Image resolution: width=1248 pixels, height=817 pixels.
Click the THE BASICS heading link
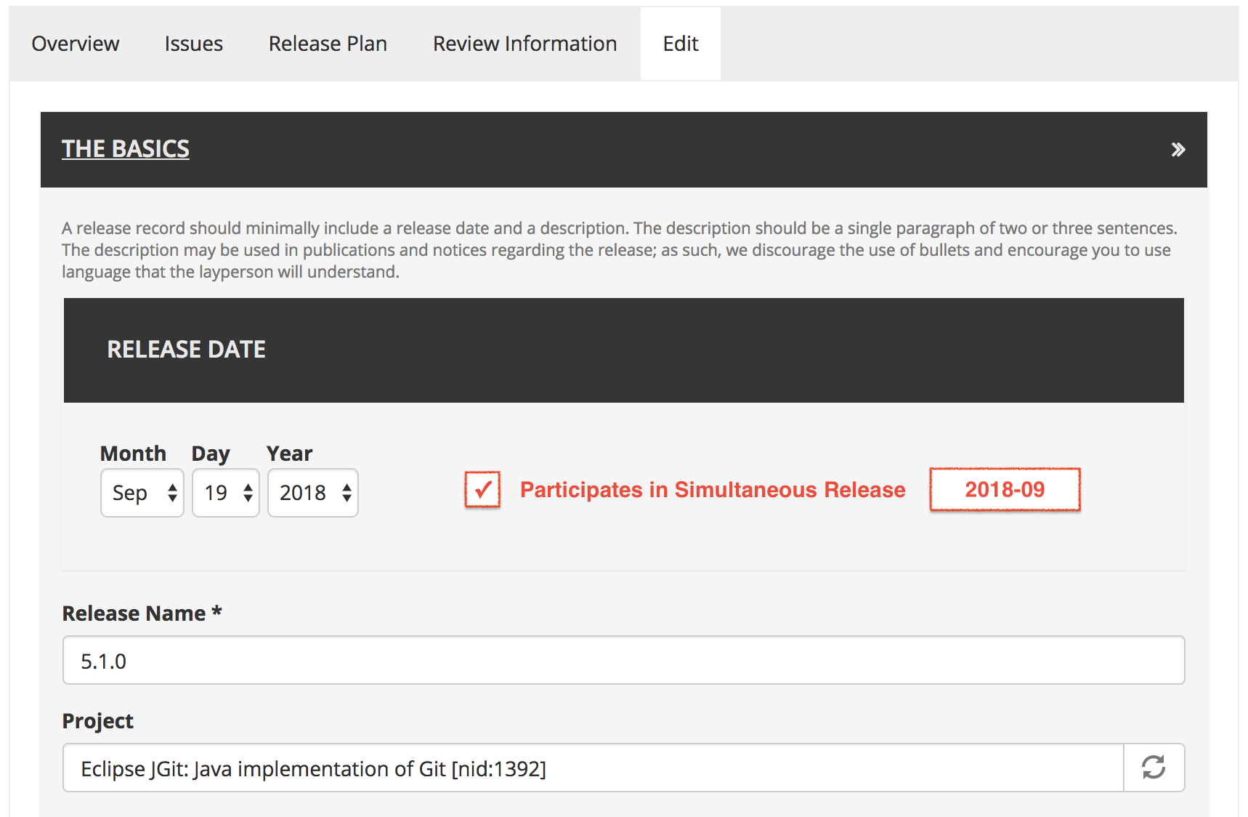[x=126, y=149]
